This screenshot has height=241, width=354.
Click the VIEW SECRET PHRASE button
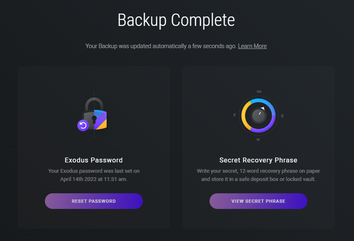[258, 201]
